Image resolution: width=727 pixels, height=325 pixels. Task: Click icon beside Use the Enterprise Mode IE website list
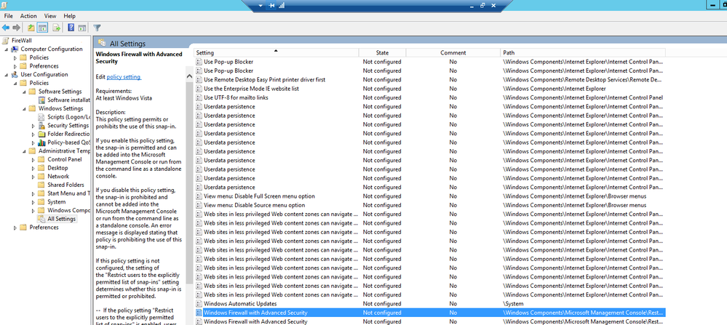point(199,89)
